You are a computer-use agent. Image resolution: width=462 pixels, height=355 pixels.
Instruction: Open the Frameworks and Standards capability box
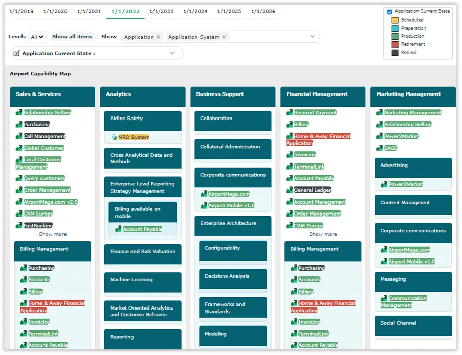[233, 307]
